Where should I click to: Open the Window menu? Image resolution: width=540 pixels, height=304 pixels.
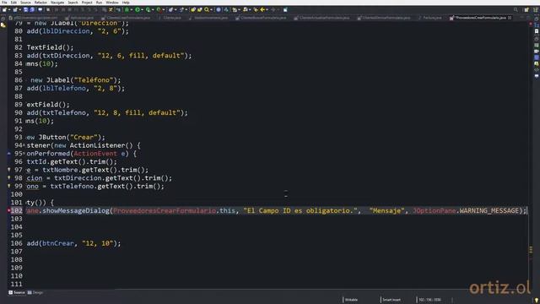tap(112, 3)
